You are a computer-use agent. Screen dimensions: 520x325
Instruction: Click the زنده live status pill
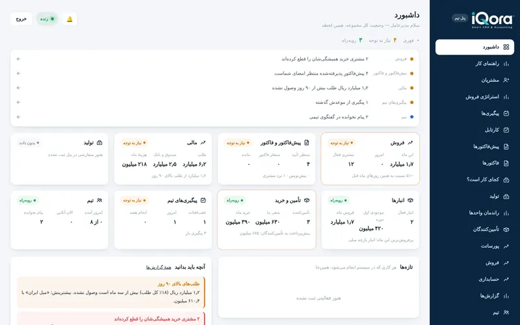coord(47,19)
